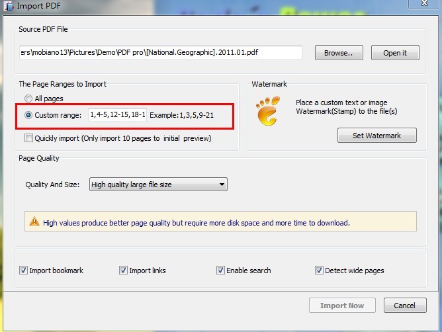Uncheck the Import bookmark option
The image size is (442, 332).
coord(24,270)
